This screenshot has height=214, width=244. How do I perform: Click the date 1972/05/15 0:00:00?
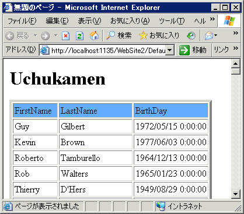[x=171, y=127]
